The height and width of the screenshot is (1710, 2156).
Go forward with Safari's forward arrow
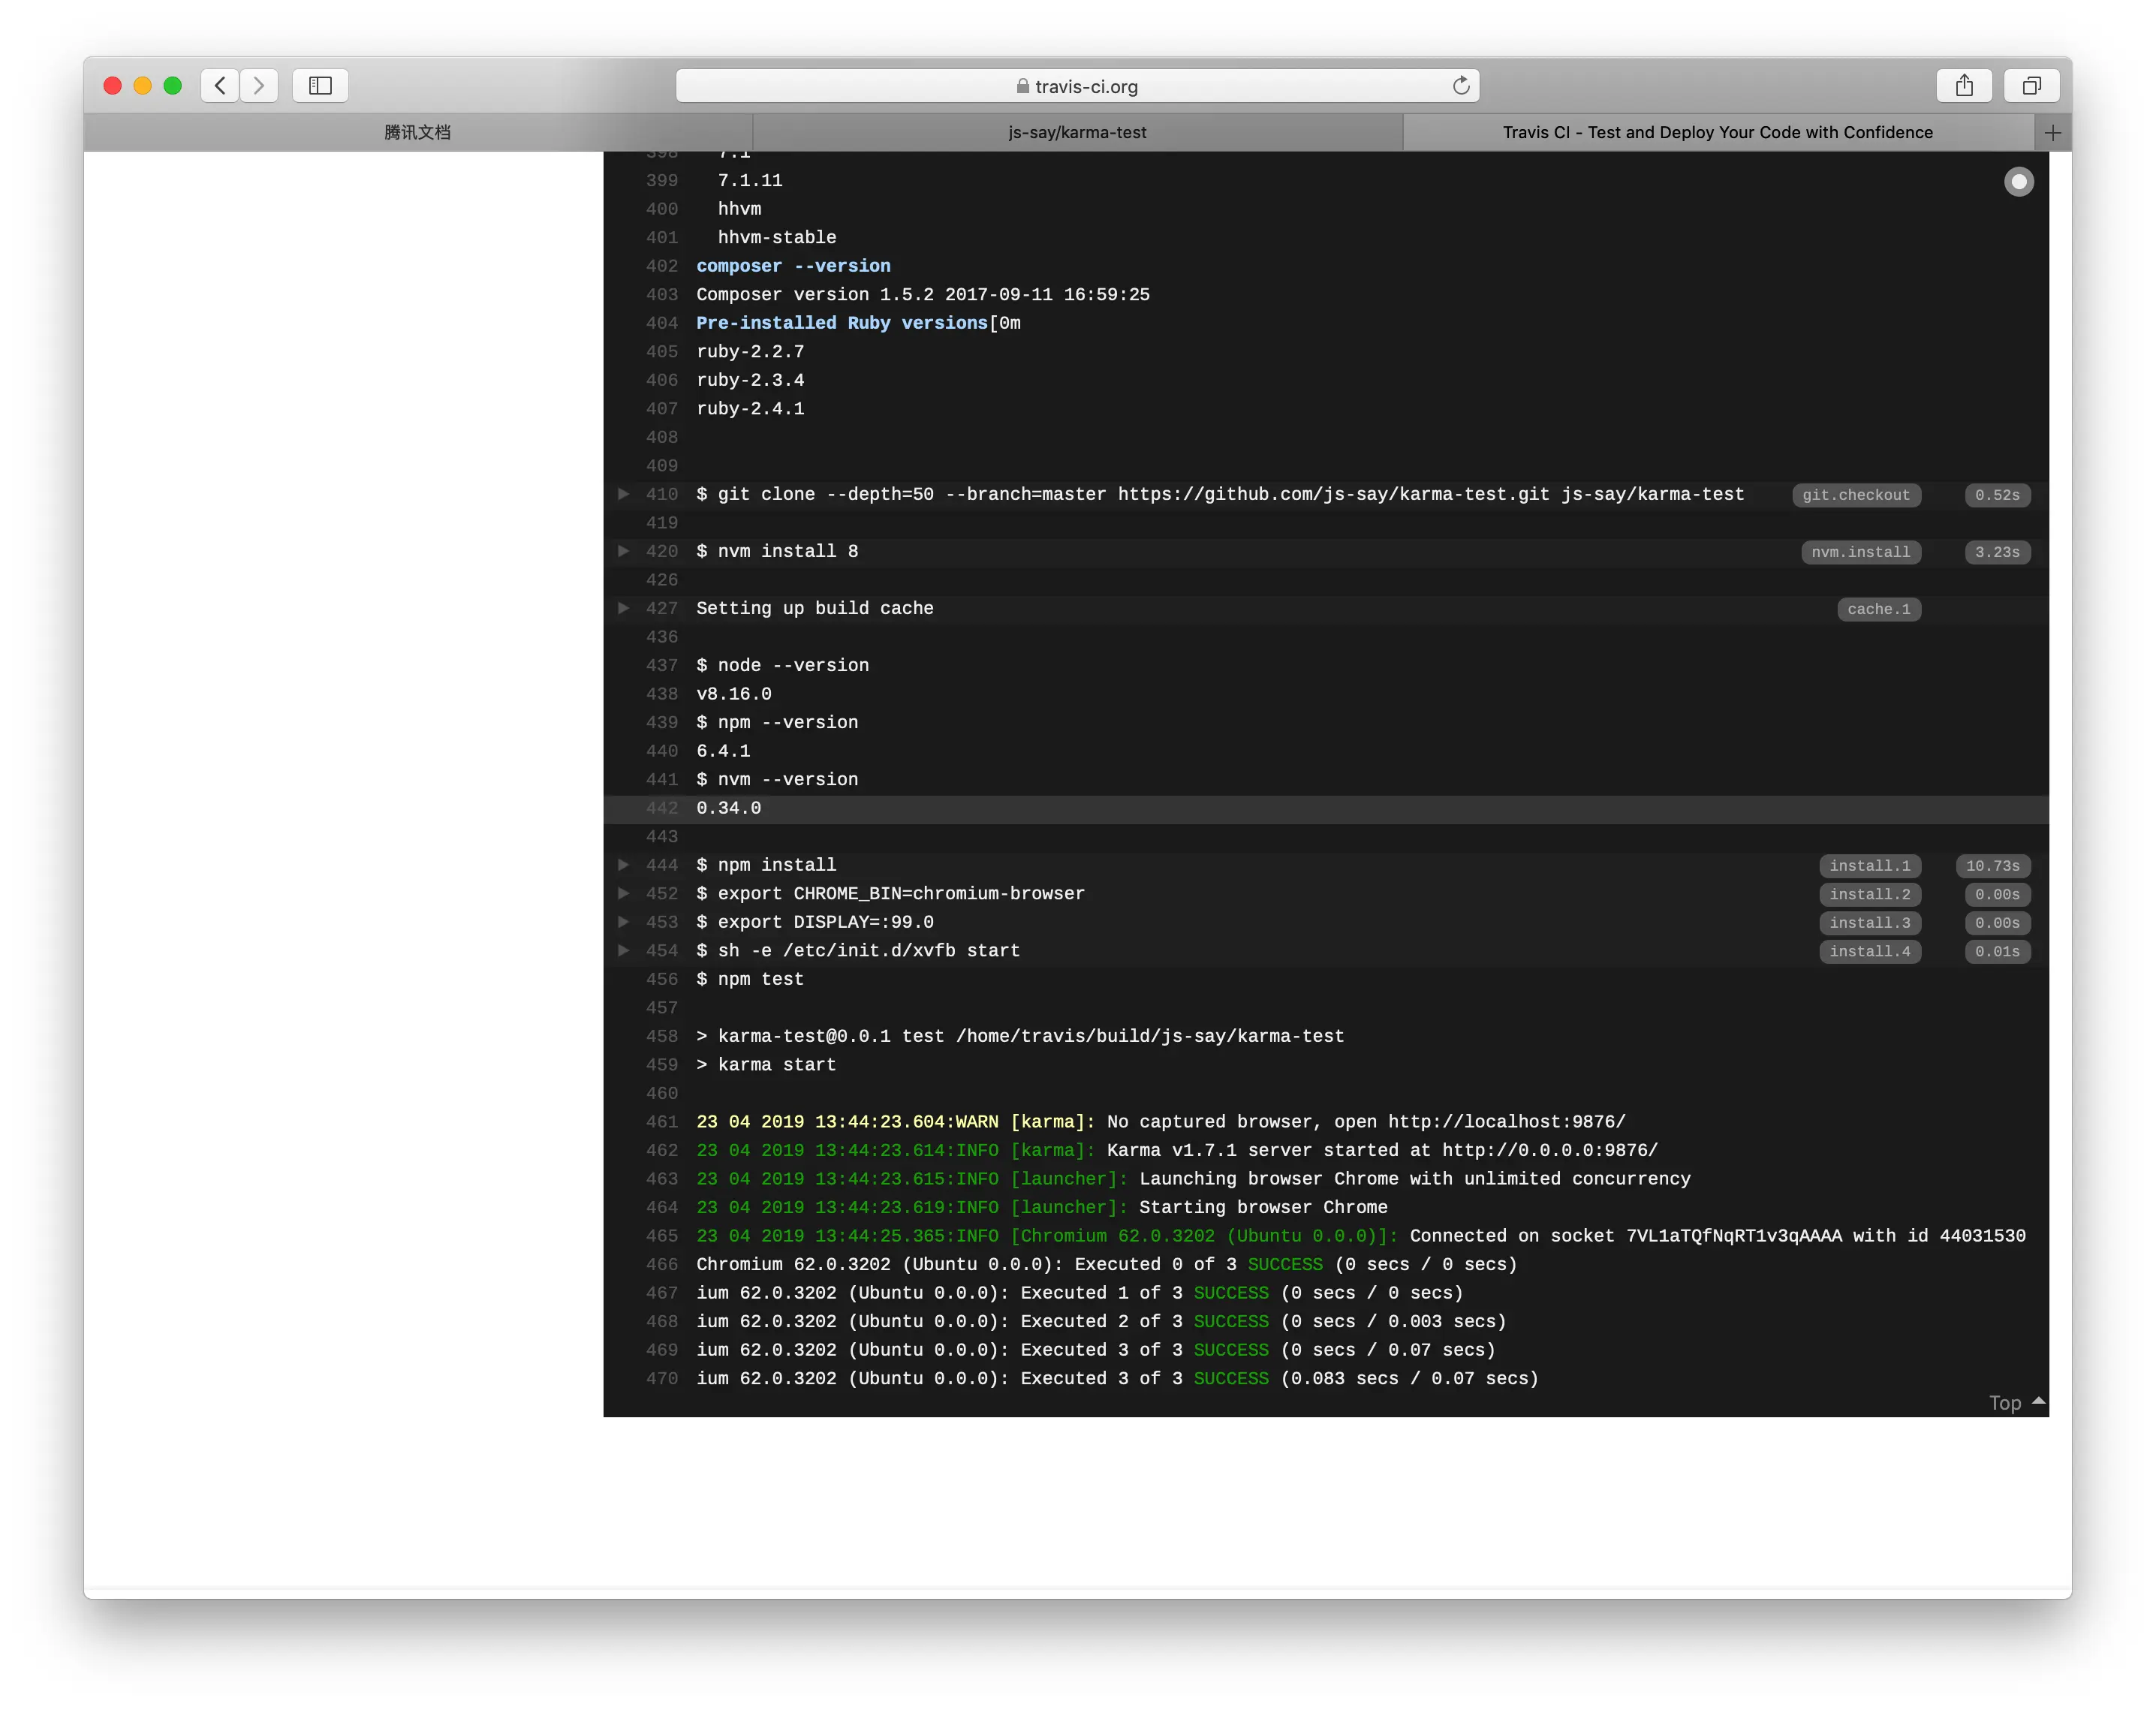coord(259,86)
